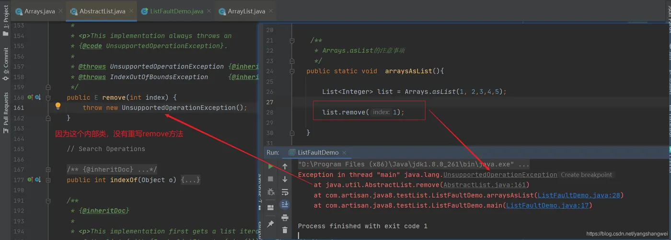Viewport: 671px width, 240px height.
Task: Clear console with the trash icon
Action: click(285, 230)
